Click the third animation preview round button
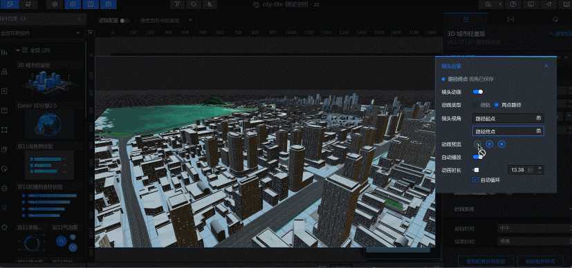Image resolution: width=572 pixels, height=268 pixels. [x=502, y=144]
